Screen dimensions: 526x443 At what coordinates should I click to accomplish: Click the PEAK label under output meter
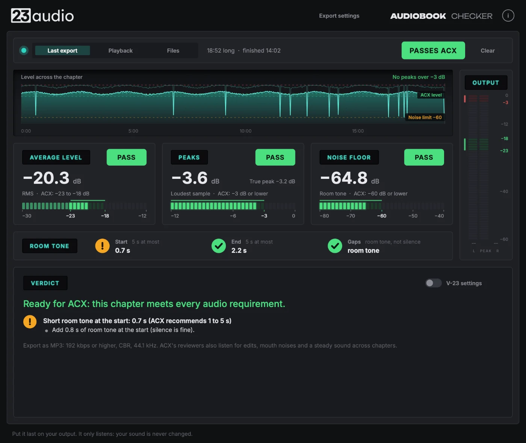tap(485, 251)
